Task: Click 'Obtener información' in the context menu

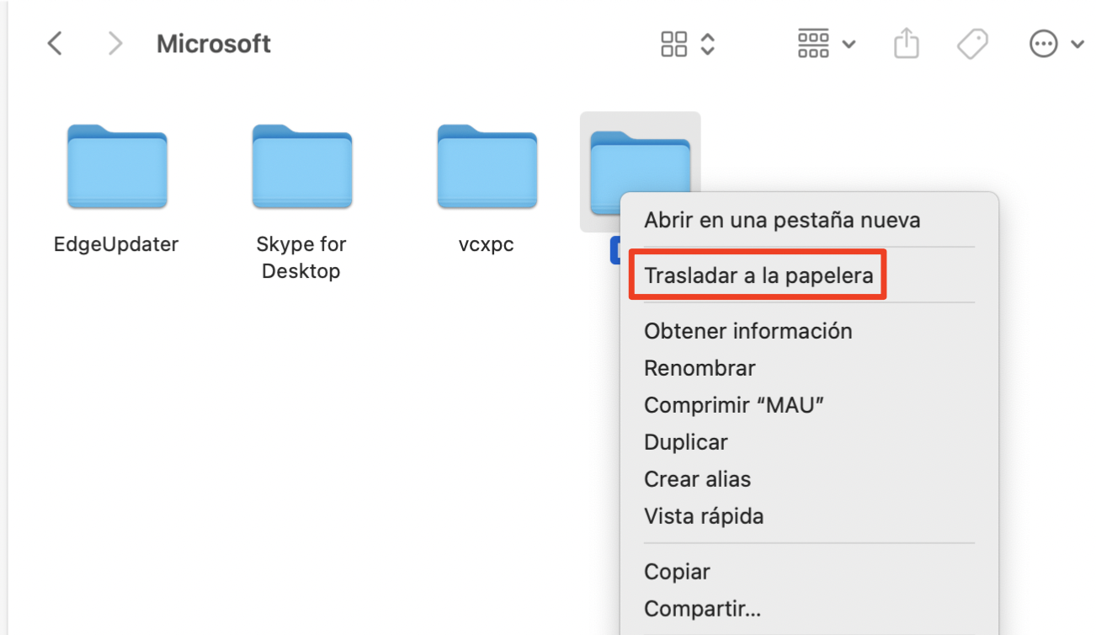Action: click(x=748, y=331)
